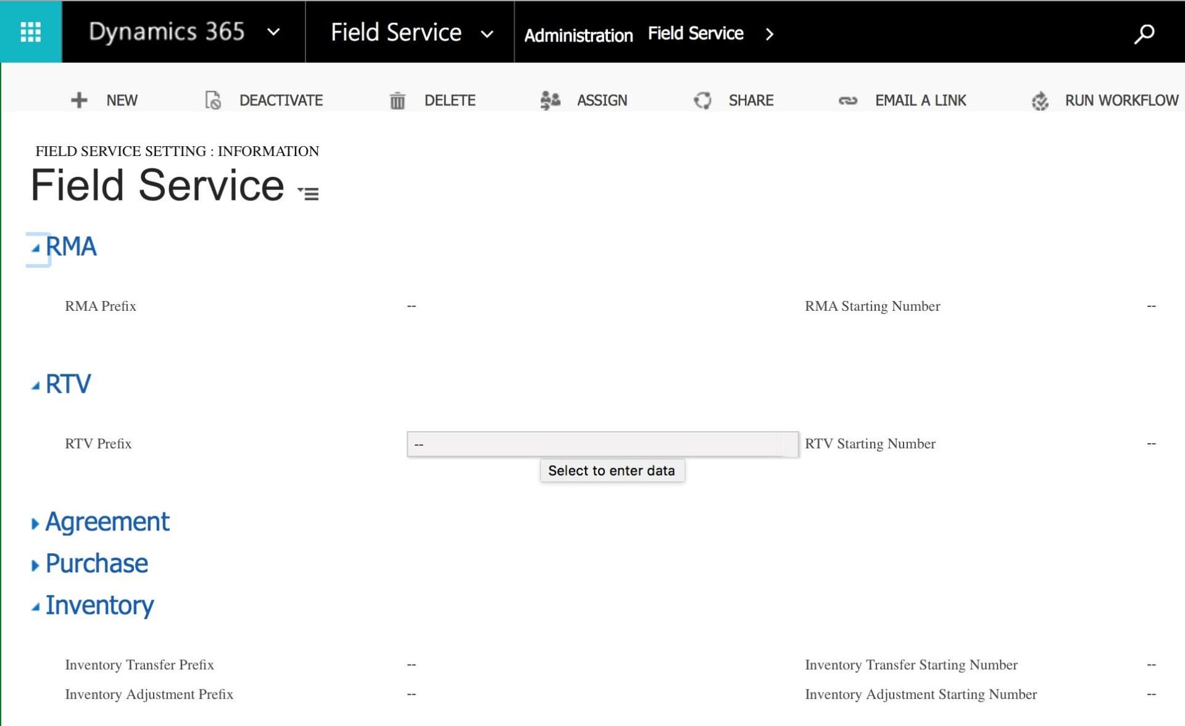Click the Run Workflow gear icon

click(1040, 100)
